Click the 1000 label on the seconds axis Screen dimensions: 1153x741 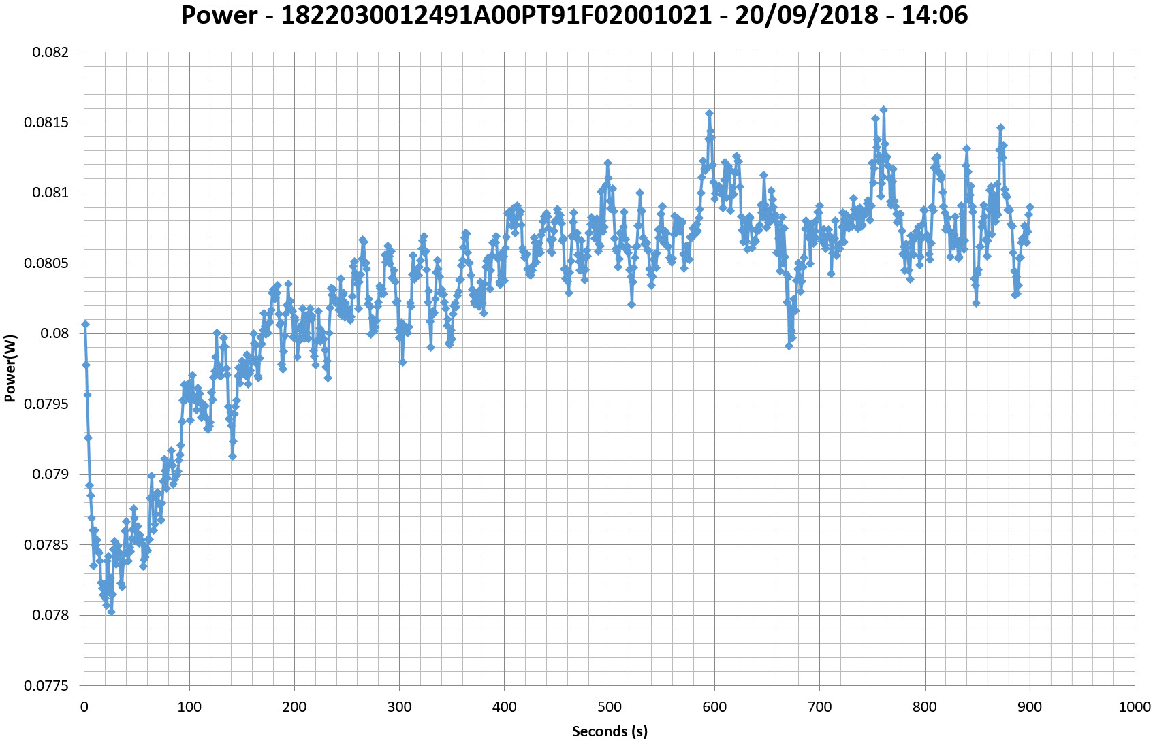[x=1134, y=707]
